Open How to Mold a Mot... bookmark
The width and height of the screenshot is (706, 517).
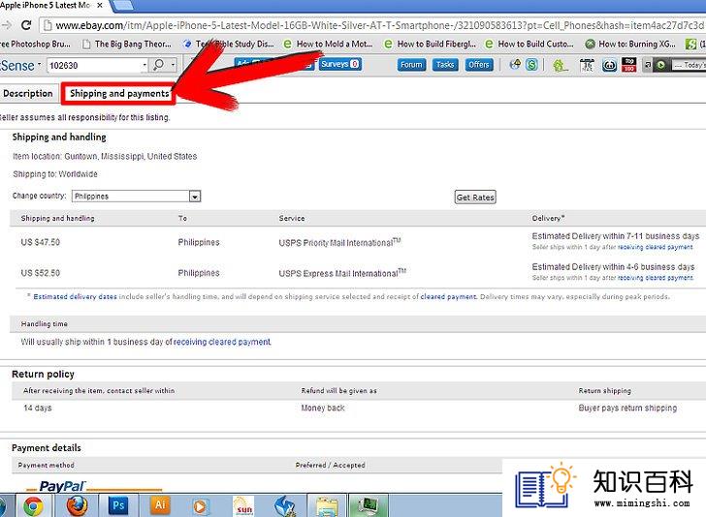328,45
